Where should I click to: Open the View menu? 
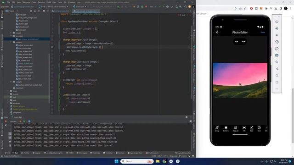[19, 2]
